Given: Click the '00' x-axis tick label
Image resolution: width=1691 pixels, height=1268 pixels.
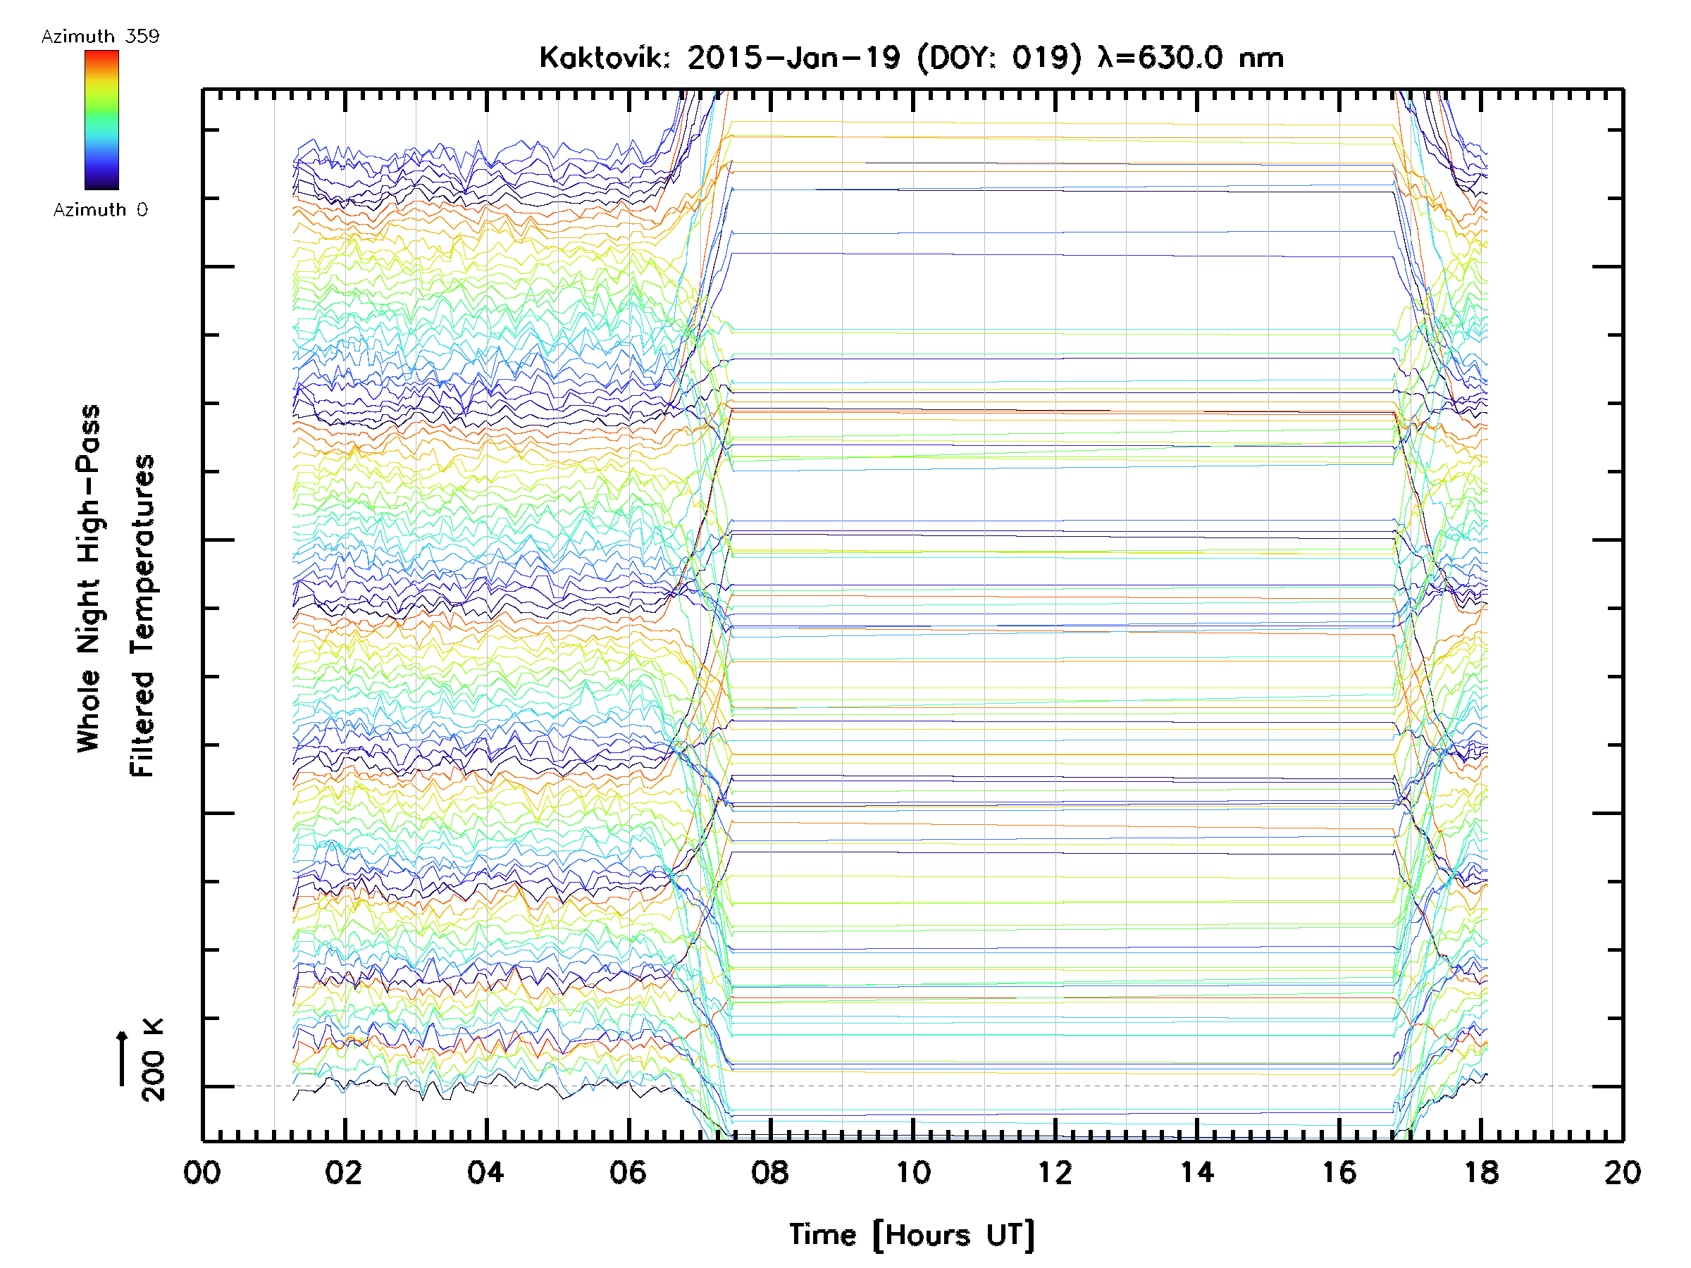Looking at the screenshot, I should pyautogui.click(x=203, y=1172).
